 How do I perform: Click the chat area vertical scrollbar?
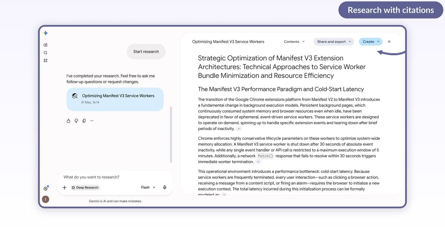(x=171, y=135)
